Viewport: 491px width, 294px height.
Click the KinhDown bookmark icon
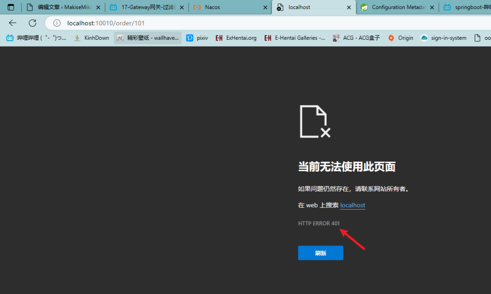[x=77, y=38]
